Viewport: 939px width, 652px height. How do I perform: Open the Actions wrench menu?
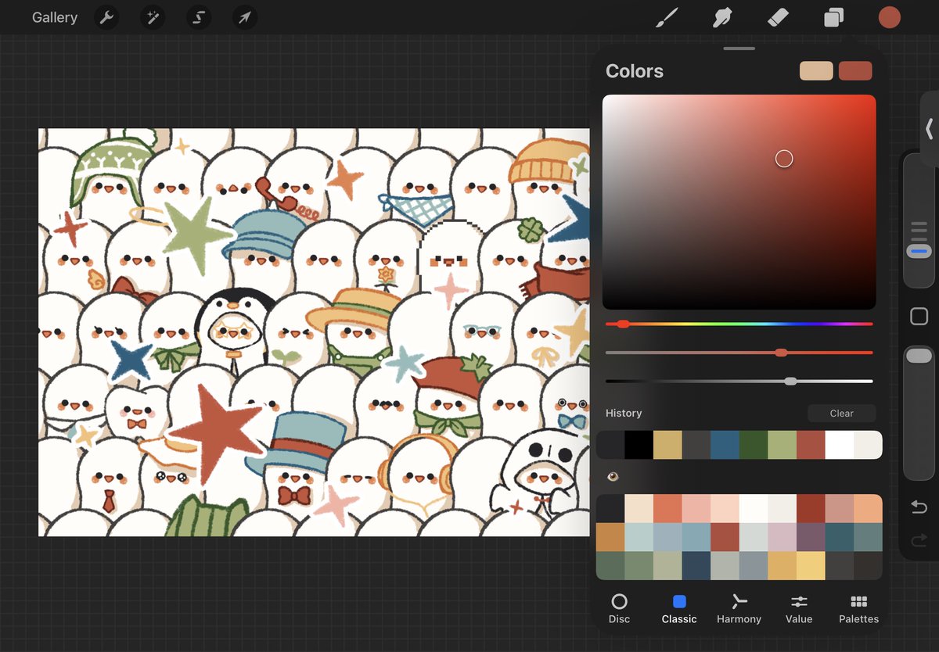pos(106,17)
